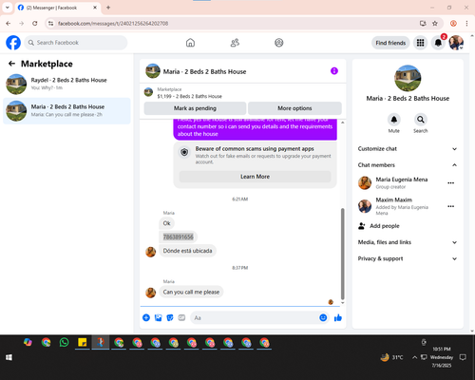The image size is (475, 380).
Task: Click Add people in chat members
Action: point(379,226)
